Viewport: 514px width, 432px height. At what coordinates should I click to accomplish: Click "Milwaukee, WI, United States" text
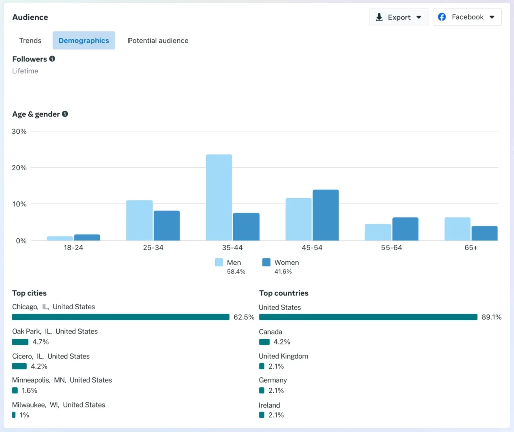coord(59,405)
